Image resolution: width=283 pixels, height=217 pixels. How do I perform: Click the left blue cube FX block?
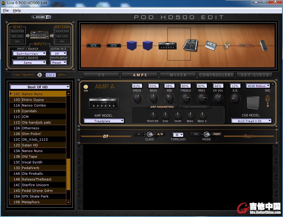click(x=132, y=45)
